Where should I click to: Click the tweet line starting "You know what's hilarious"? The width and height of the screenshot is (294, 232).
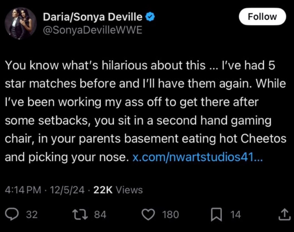(x=140, y=65)
